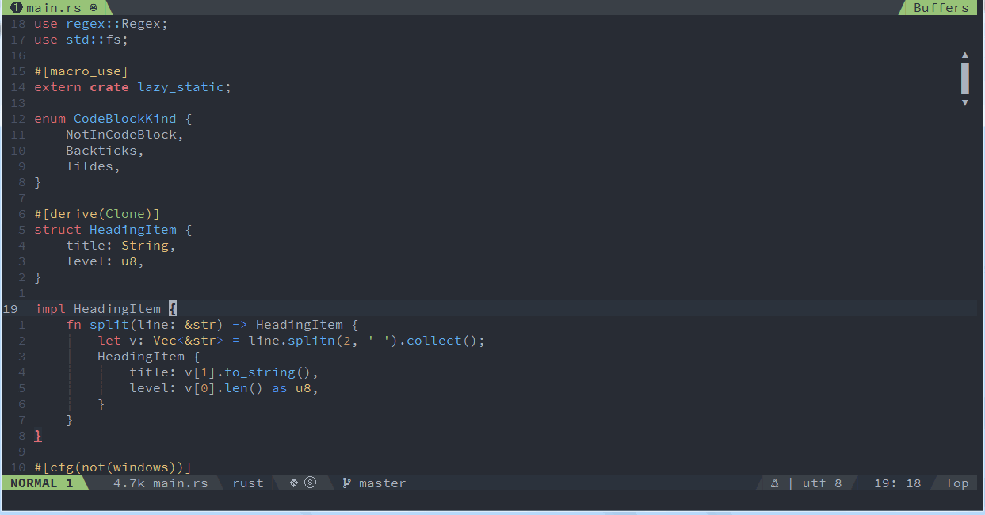Click the buffer number 1 badge
Screen dimensions: 985x515
coord(17,8)
